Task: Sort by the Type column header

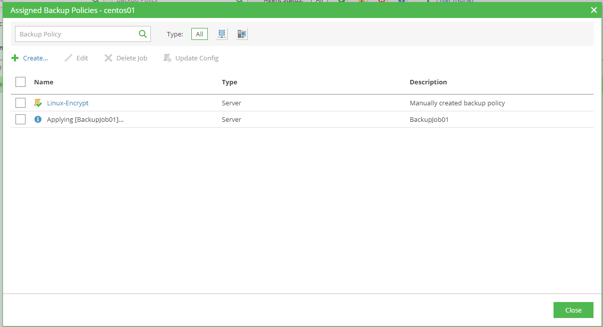Action: (x=229, y=82)
